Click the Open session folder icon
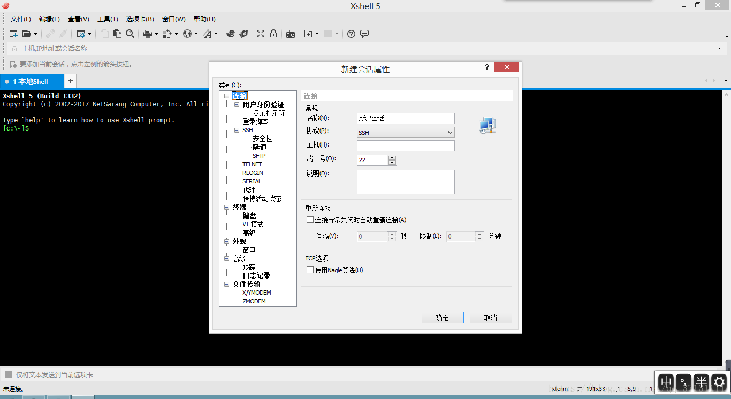The height and width of the screenshot is (399, 731). tap(26, 34)
